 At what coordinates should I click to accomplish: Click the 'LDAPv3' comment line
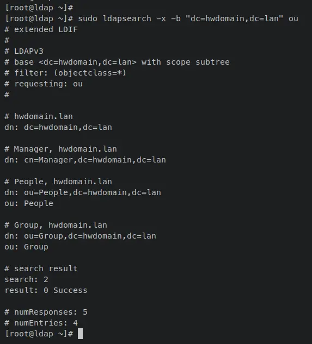[x=24, y=51]
